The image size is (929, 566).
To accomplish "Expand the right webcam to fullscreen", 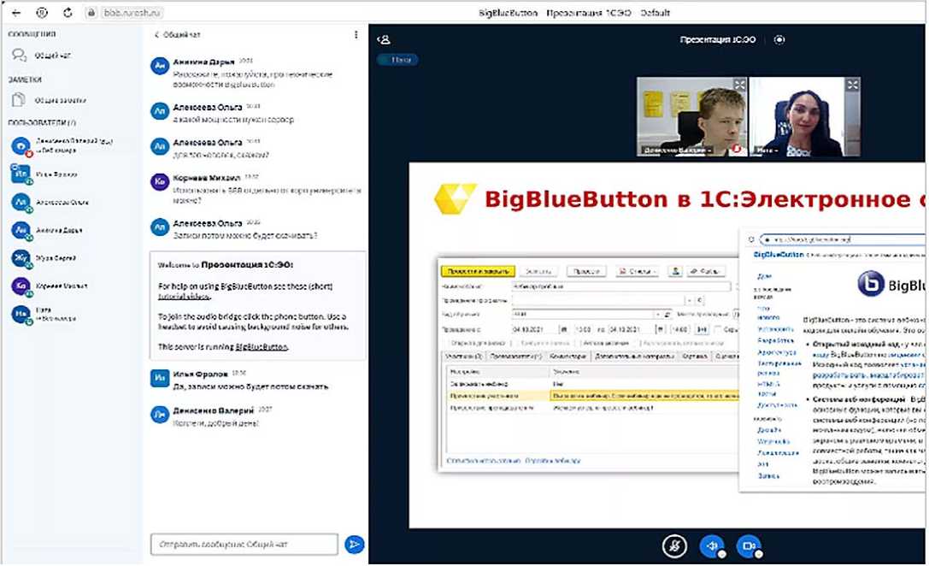I will [852, 85].
